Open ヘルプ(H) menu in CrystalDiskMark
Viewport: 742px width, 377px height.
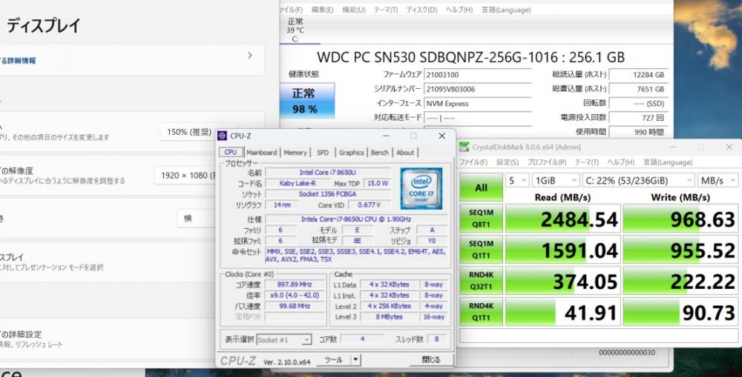coord(620,162)
